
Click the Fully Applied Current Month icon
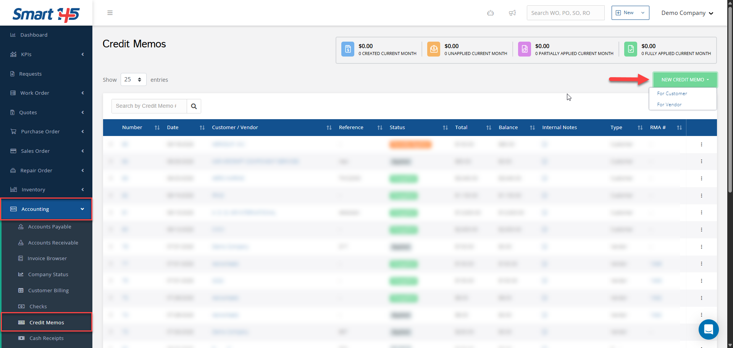630,49
